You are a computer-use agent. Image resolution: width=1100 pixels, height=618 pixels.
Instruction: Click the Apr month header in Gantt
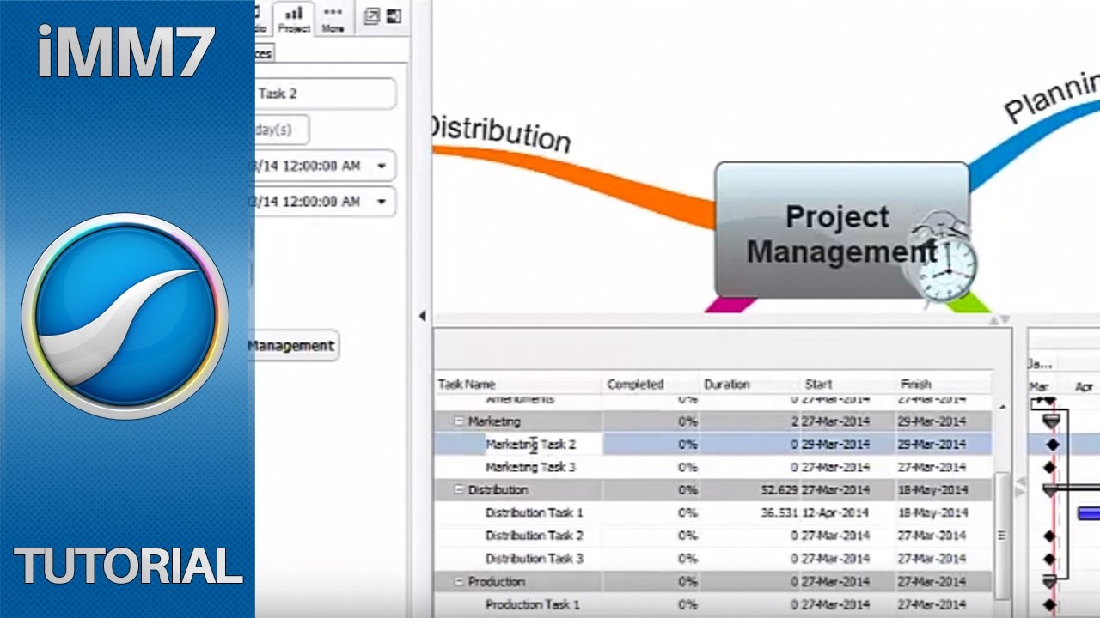[1084, 387]
